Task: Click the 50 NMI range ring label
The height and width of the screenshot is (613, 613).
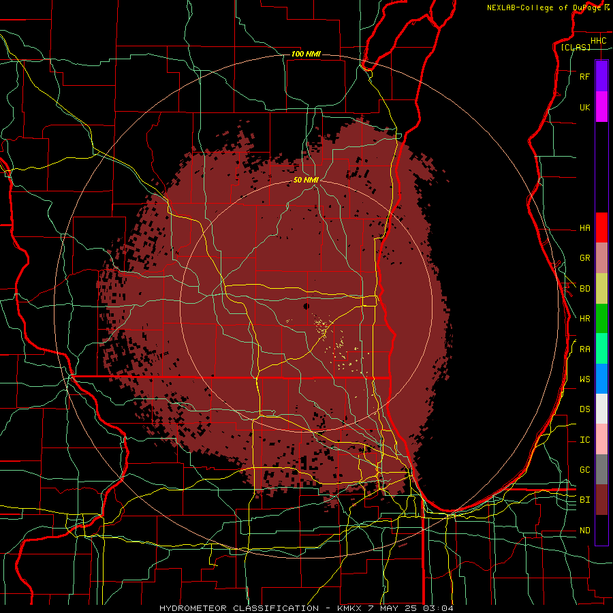Action: click(x=306, y=180)
